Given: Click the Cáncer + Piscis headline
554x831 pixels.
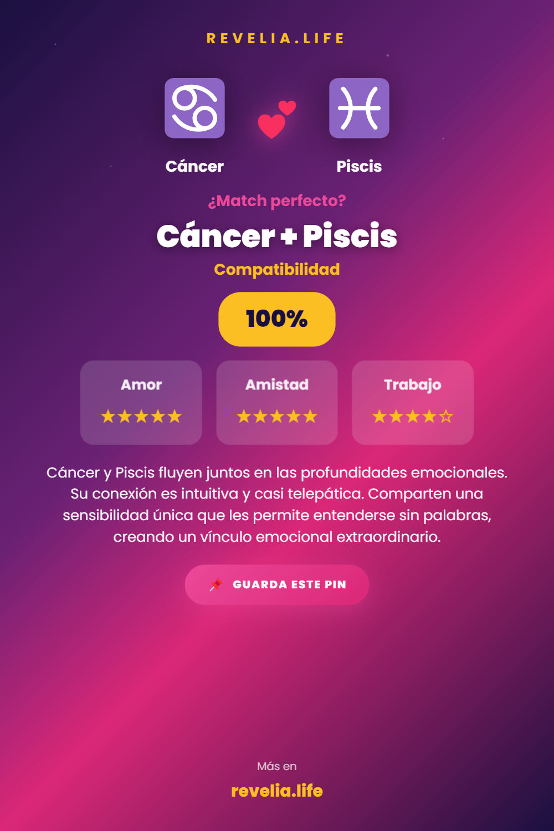Looking at the screenshot, I should point(277,236).
